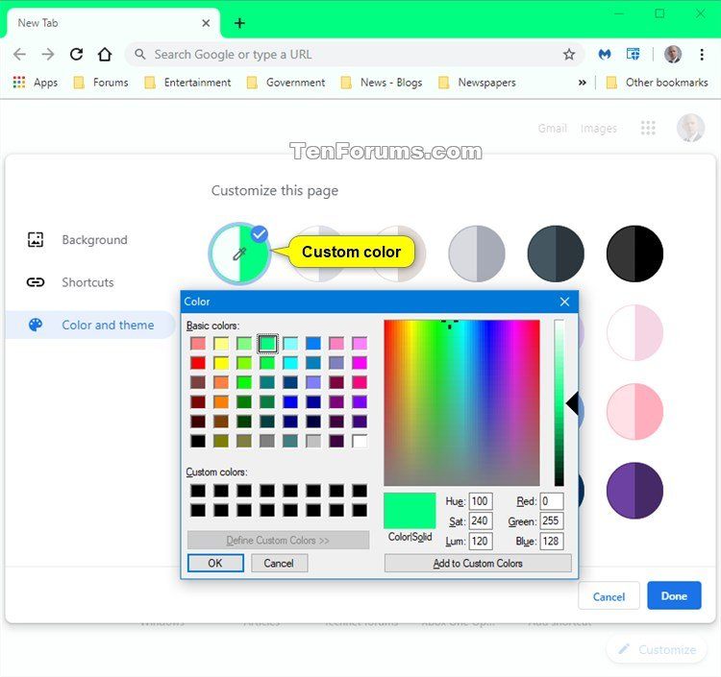This screenshot has height=677, width=721.
Task: Open a new tab with plus button
Action: 239,23
